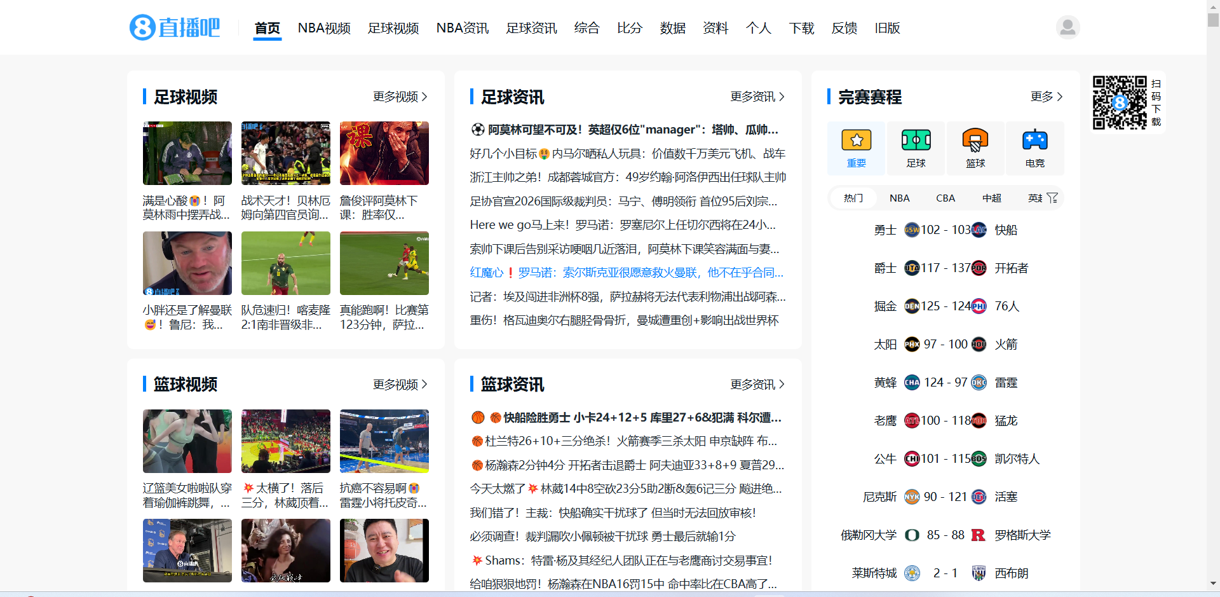Click the filter funnel icon beside 英超
This screenshot has width=1220, height=597.
[x=1053, y=198]
